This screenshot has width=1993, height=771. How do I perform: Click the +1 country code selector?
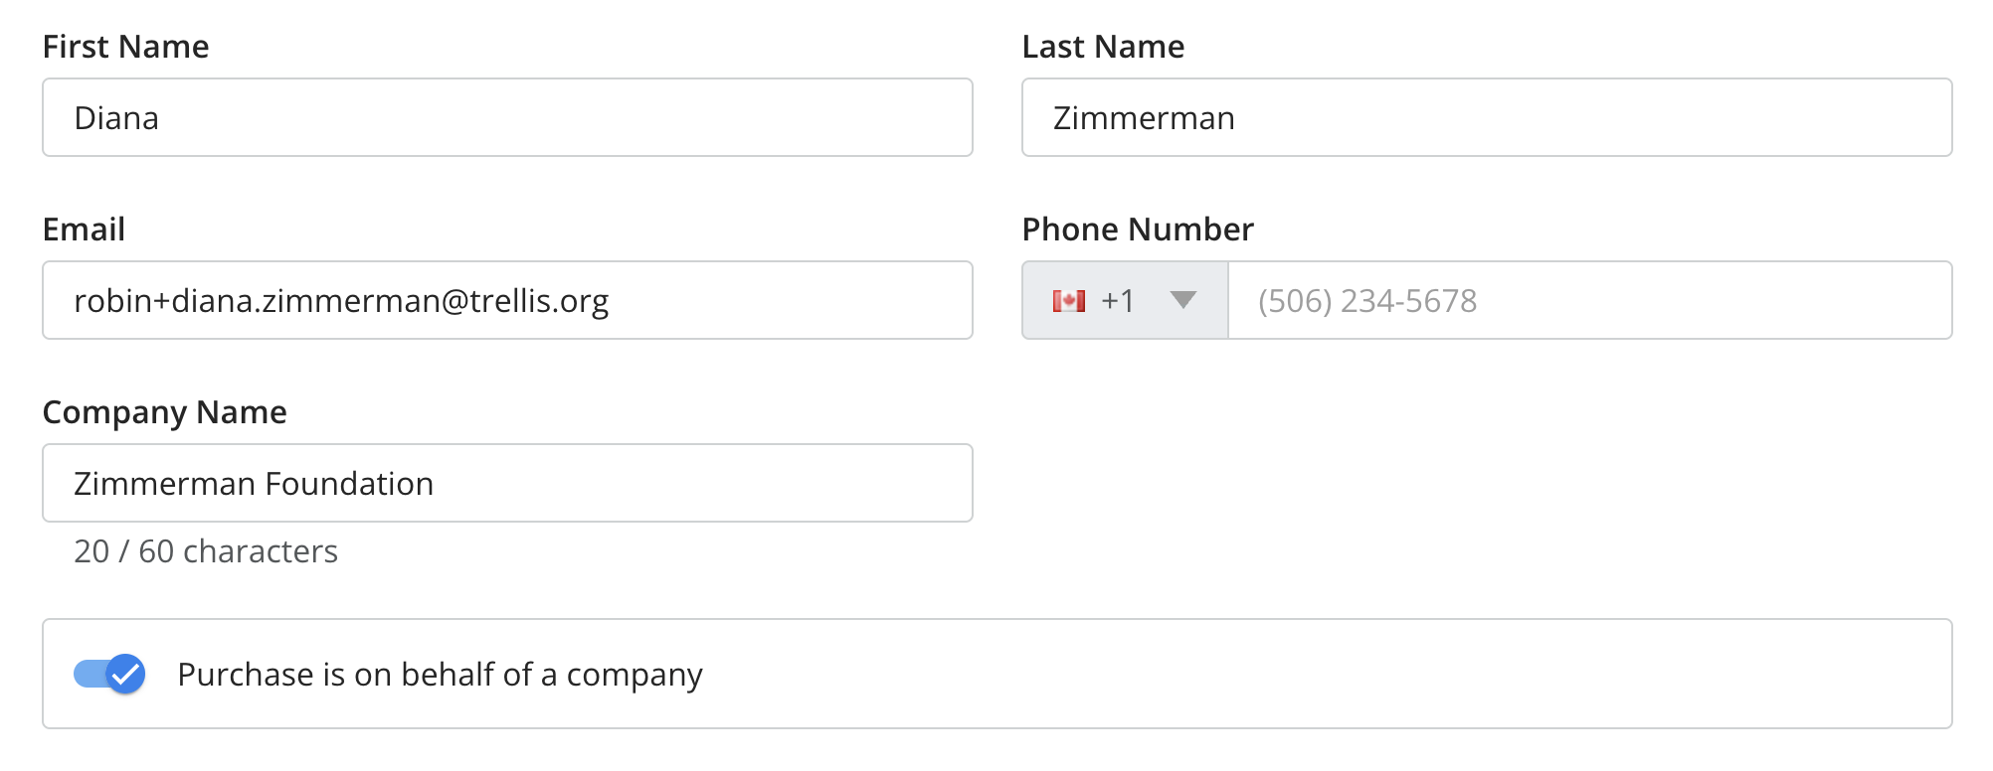[1118, 301]
